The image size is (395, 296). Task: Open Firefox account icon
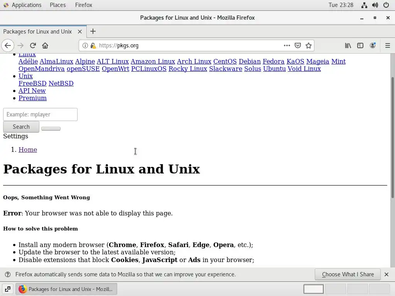(373, 45)
